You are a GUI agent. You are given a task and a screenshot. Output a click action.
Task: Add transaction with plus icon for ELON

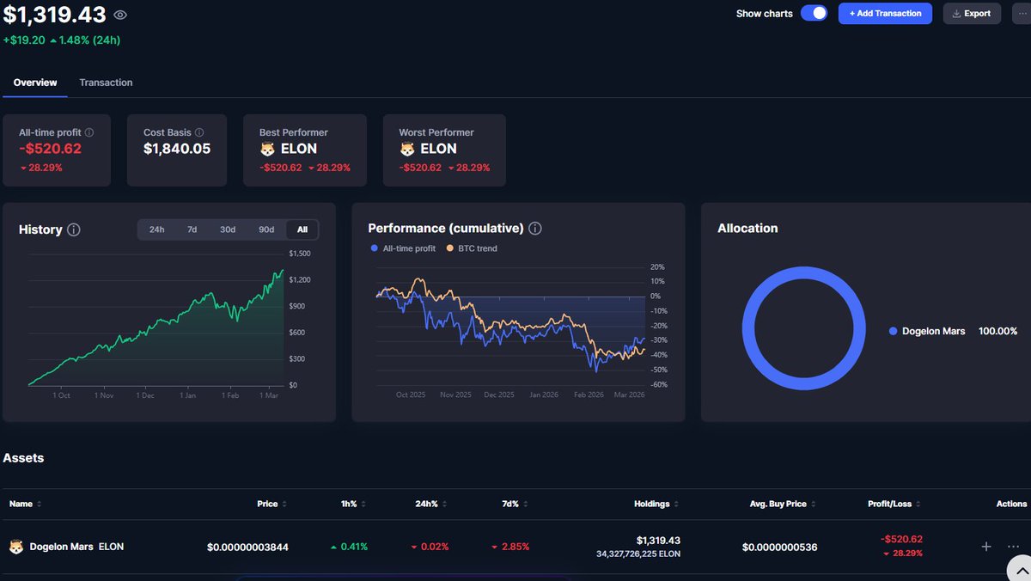point(986,547)
